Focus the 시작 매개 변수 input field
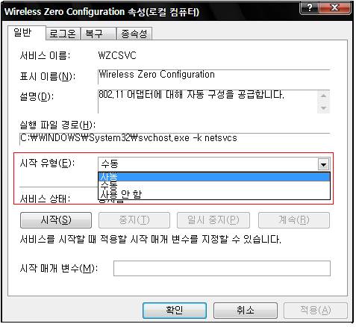The height and width of the screenshot is (327, 356). coord(222,268)
